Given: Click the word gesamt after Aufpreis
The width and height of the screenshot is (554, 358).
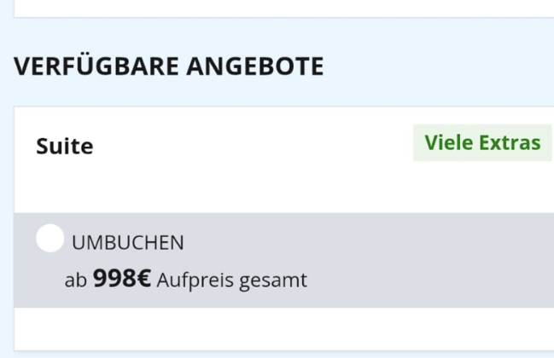Looking at the screenshot, I should 273,281.
